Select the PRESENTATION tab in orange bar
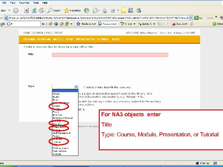This screenshot has width=223, height=167. point(85,39)
